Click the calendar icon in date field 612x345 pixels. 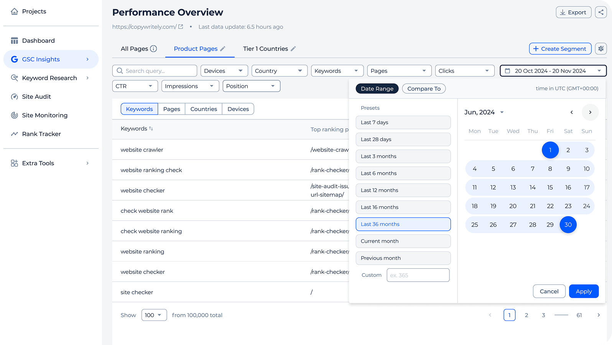[507, 71]
